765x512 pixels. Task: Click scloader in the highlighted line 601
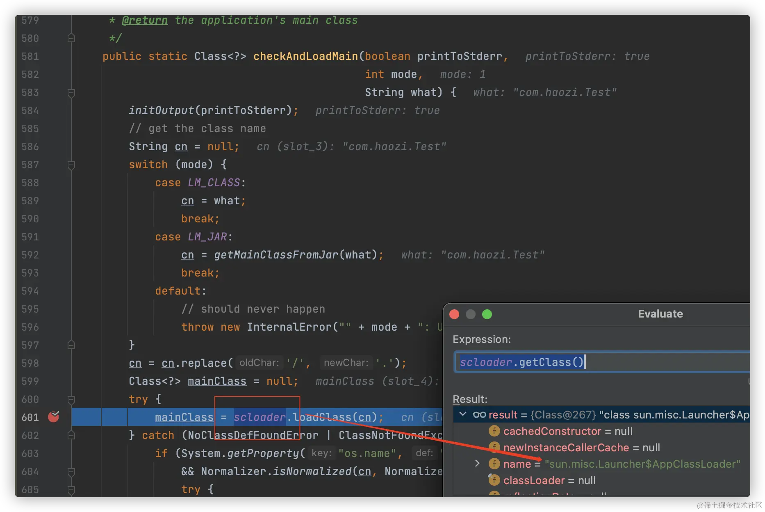[260, 417]
